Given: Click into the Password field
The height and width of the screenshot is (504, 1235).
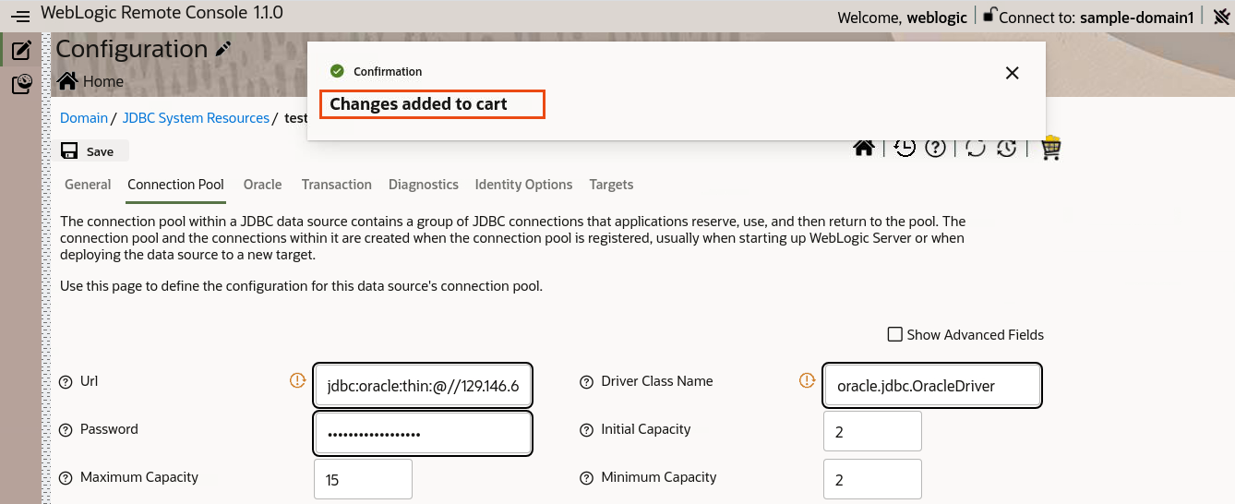Looking at the screenshot, I should [423, 434].
